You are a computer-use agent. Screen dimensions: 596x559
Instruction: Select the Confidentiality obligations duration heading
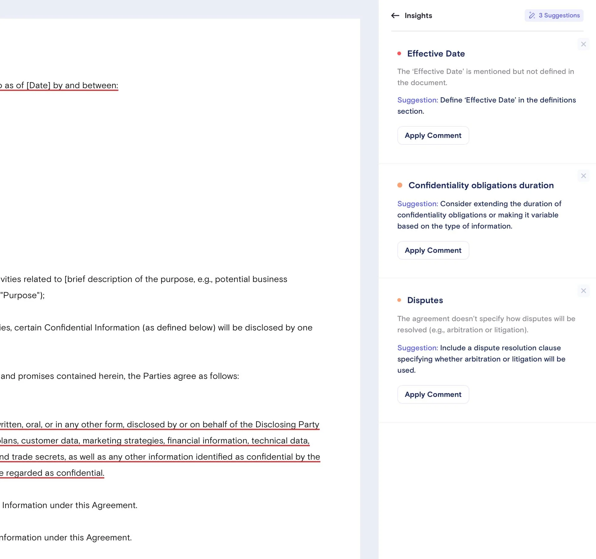coord(481,185)
